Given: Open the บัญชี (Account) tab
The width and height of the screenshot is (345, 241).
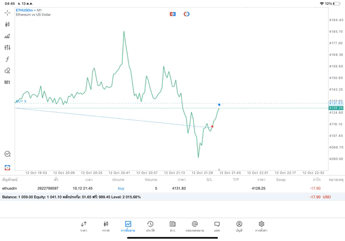Looking at the screenshot, I should [x=239, y=226].
